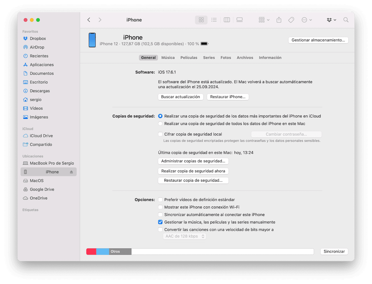Open the Dropbox toolbar dropdown
372x284 pixels.
click(x=331, y=20)
